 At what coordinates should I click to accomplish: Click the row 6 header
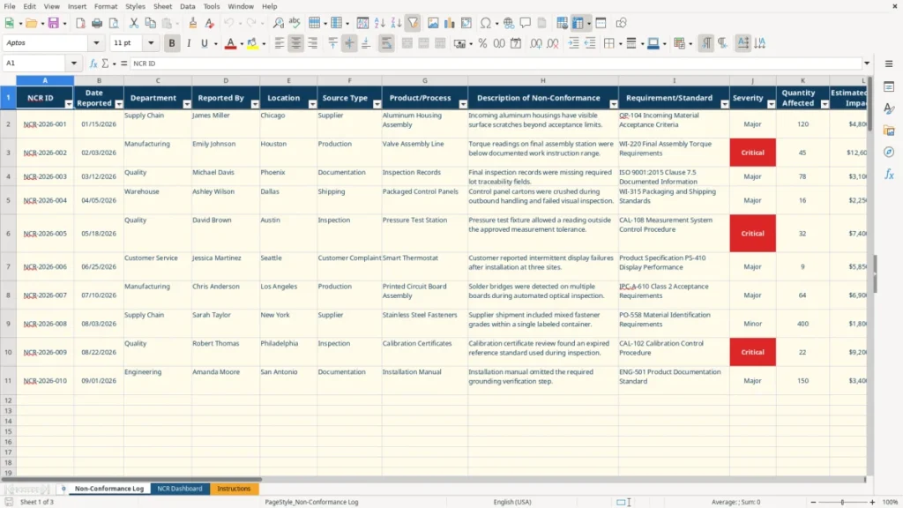tap(8, 233)
